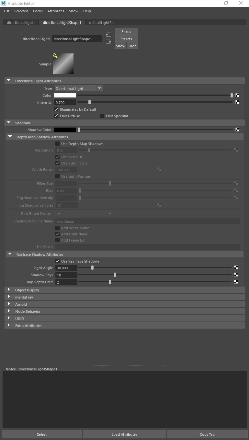
Task: Open texture map button for Shadow Color
Action: (237, 130)
